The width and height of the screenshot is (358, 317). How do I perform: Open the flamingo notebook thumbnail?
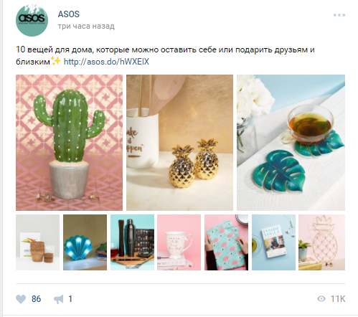pyautogui.click(x=226, y=242)
